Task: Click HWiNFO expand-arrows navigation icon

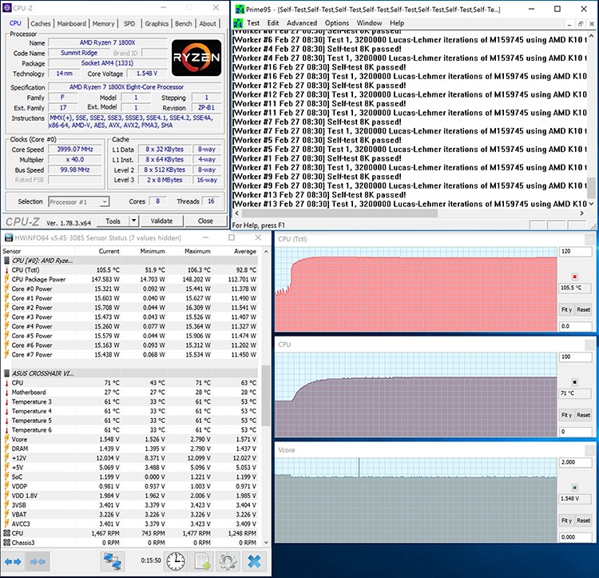Action: tap(13, 561)
